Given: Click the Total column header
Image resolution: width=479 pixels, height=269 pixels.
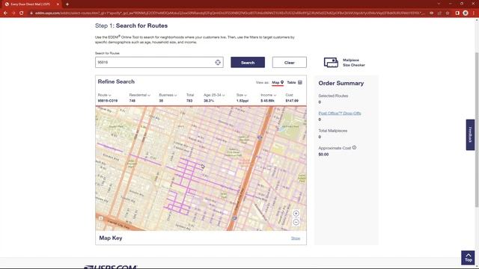Looking at the screenshot, I should point(190,95).
